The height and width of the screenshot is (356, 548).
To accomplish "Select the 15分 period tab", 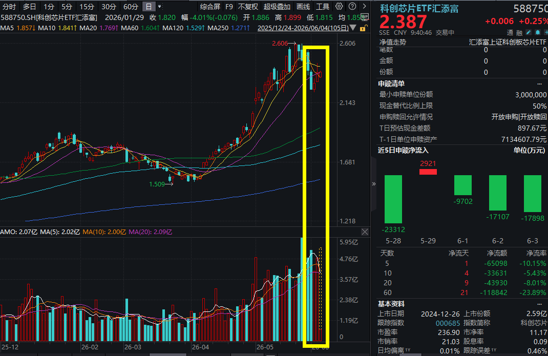I will click(x=87, y=7).
